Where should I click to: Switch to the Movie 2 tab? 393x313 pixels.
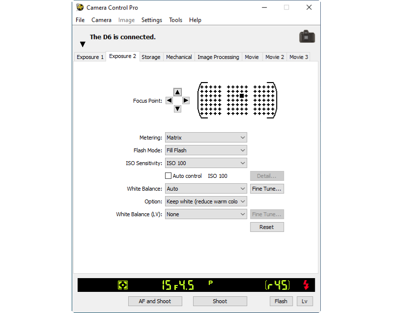click(x=275, y=57)
